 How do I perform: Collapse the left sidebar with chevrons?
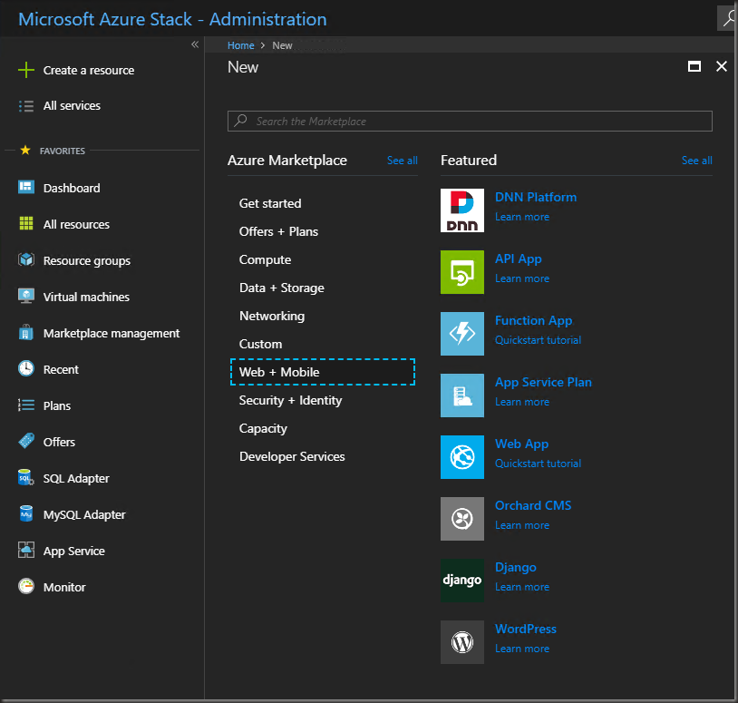[x=194, y=44]
